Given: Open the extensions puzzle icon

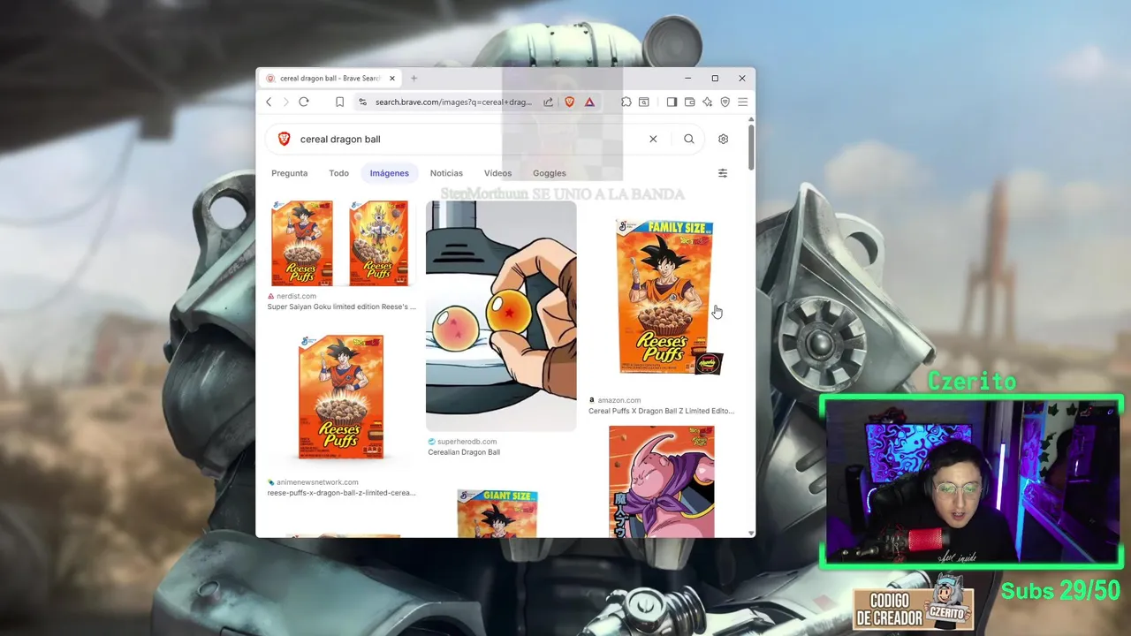Looking at the screenshot, I should [x=626, y=102].
